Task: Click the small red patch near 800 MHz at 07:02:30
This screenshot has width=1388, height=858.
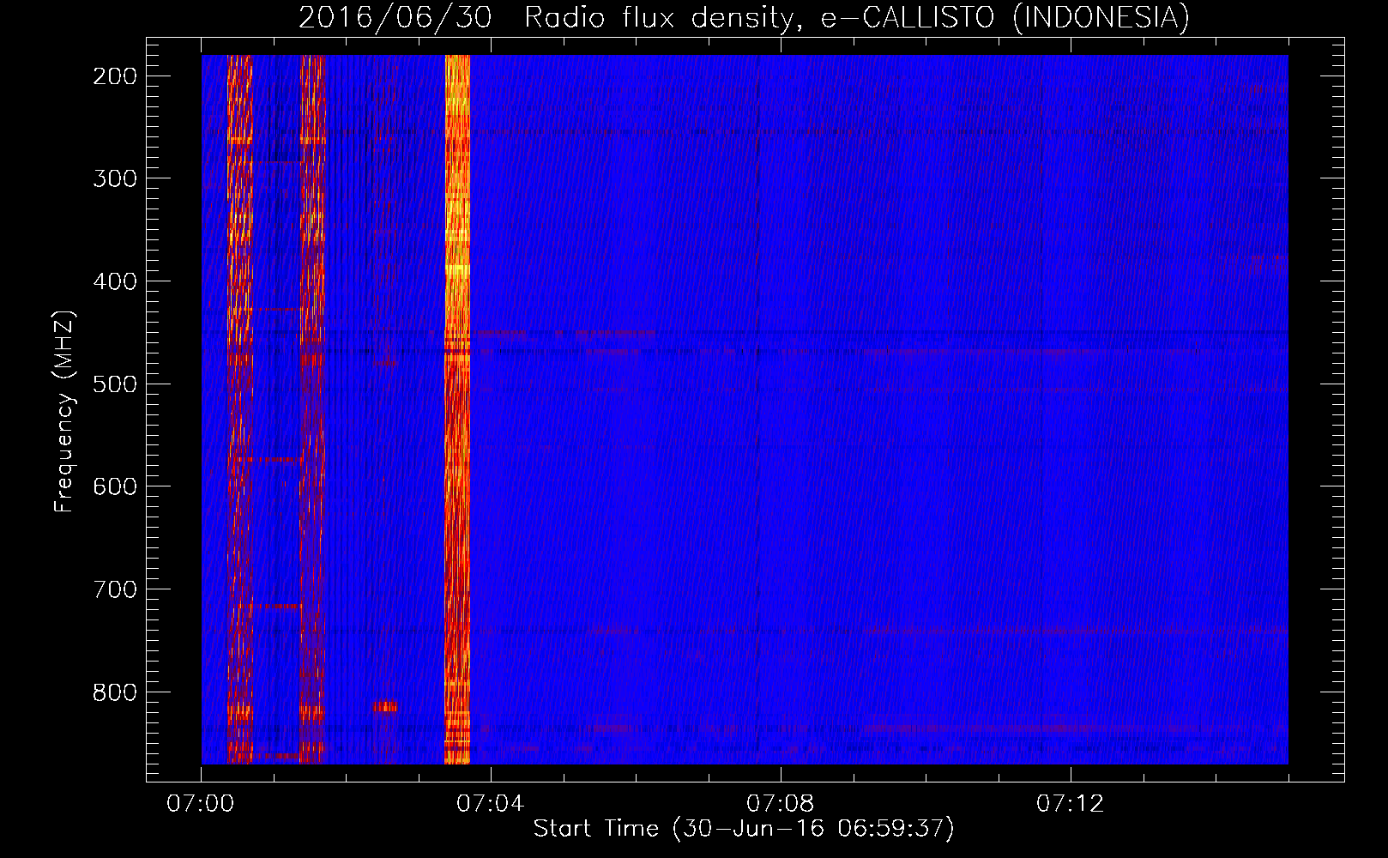Action: point(384,707)
